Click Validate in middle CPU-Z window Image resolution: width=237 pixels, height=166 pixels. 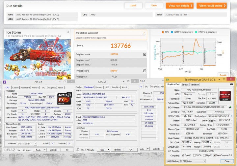pos(117,150)
